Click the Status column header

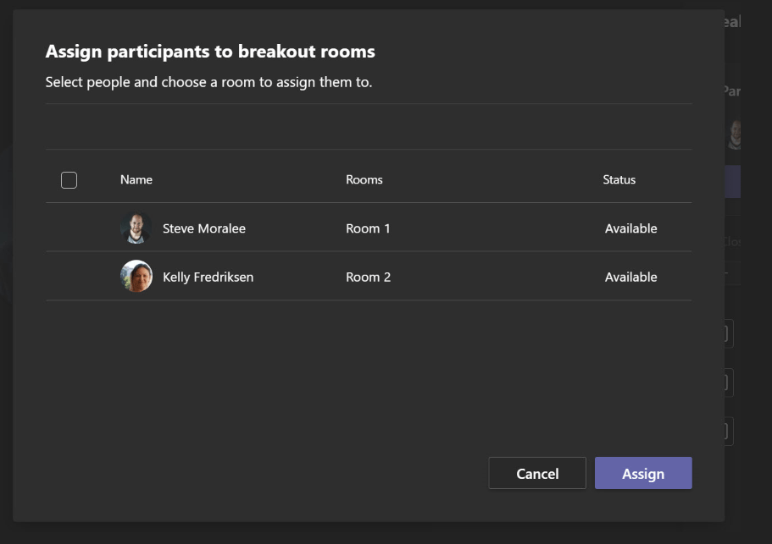(x=619, y=179)
